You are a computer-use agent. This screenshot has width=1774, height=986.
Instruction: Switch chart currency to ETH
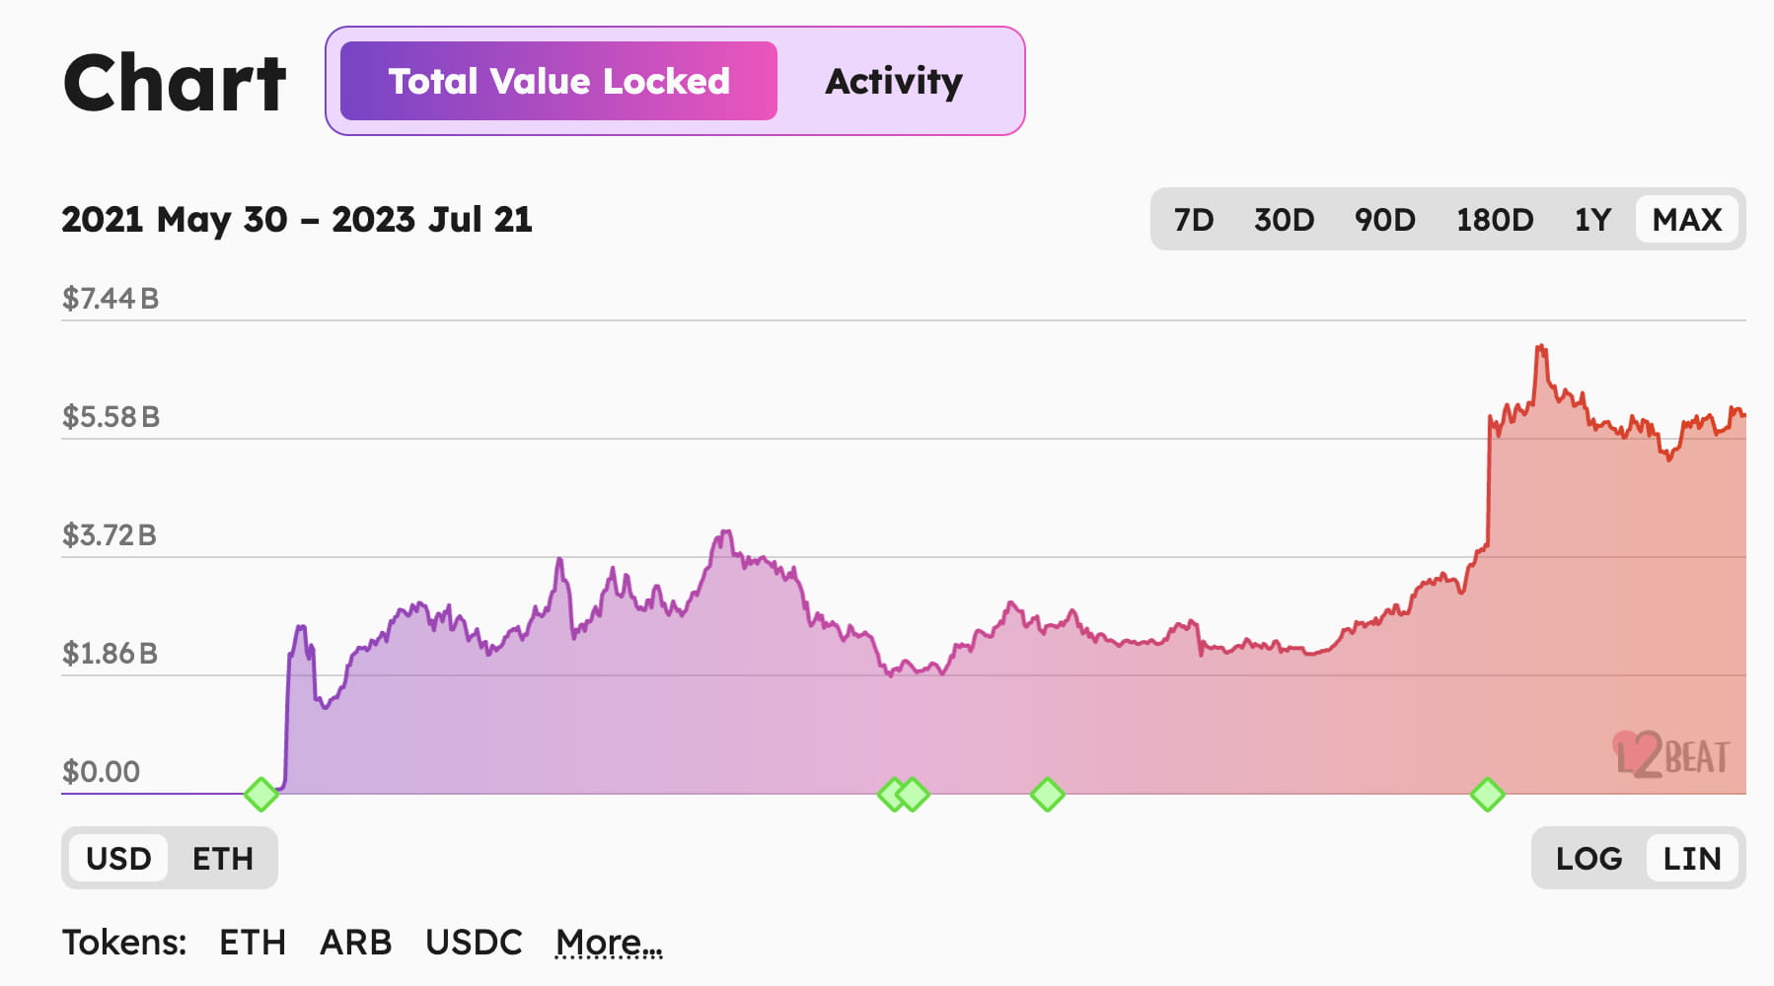pos(223,859)
